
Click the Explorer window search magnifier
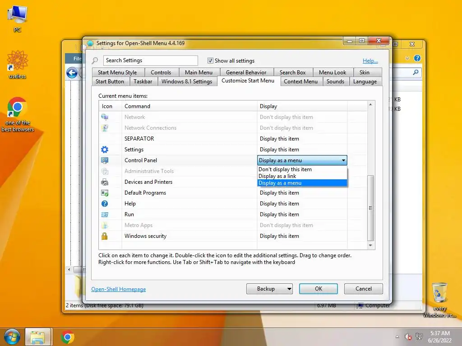coord(416,73)
